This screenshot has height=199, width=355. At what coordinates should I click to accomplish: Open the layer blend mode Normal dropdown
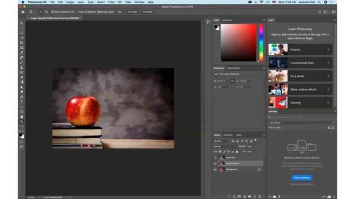(x=225, y=146)
